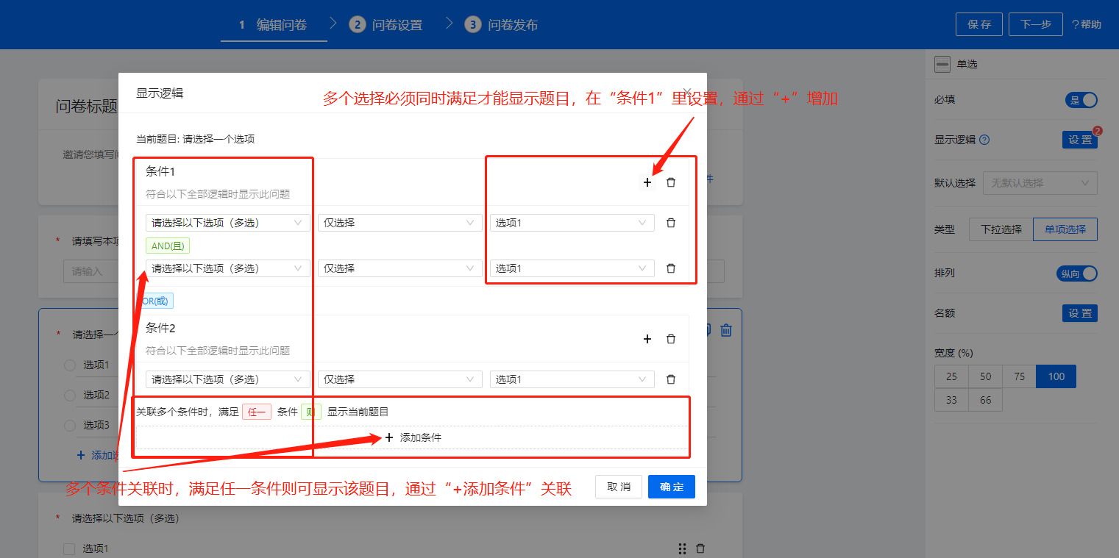Image resolution: width=1119 pixels, height=558 pixels.
Task: Click the plus icon in 条件2 header
Action: tap(647, 339)
